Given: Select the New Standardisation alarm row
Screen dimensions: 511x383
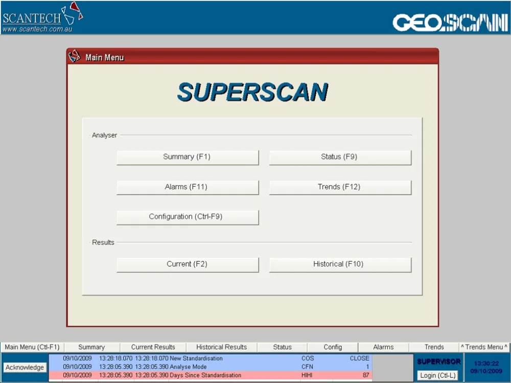Looking at the screenshot, I should tap(210, 358).
